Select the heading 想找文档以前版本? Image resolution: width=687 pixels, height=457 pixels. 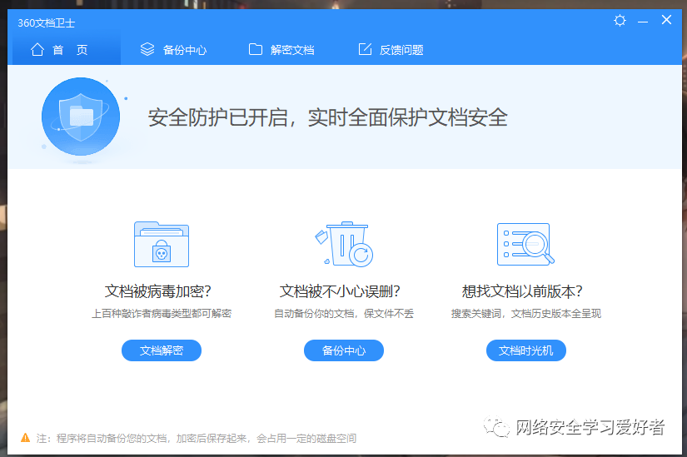[x=522, y=291]
